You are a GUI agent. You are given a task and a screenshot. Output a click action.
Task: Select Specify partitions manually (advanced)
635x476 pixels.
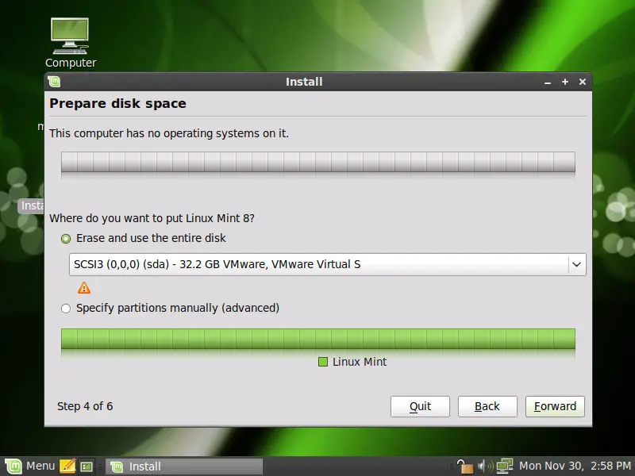pyautogui.click(x=170, y=309)
